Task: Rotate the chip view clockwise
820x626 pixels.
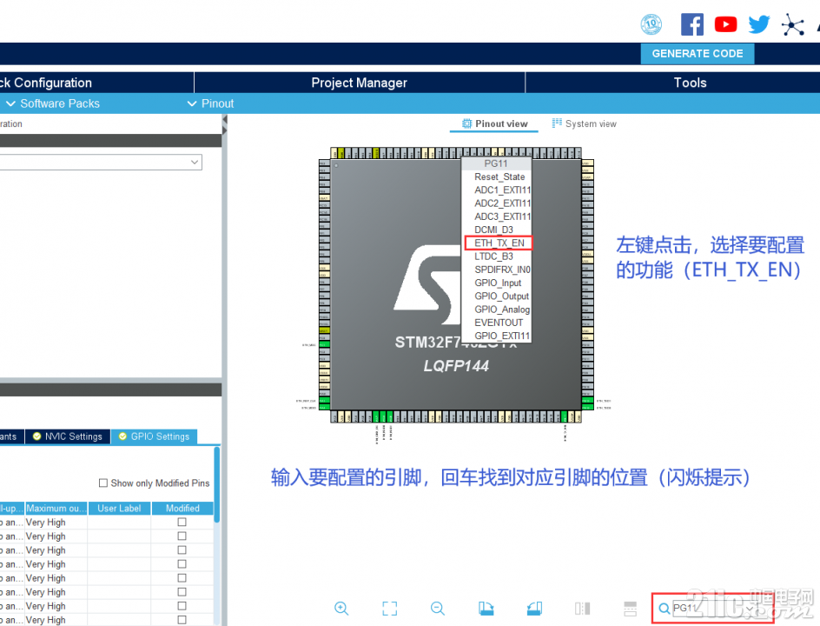Action: click(486, 609)
